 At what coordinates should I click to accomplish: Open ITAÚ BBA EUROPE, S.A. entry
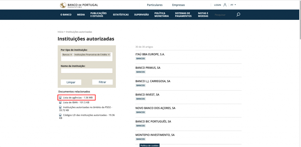[150, 54]
